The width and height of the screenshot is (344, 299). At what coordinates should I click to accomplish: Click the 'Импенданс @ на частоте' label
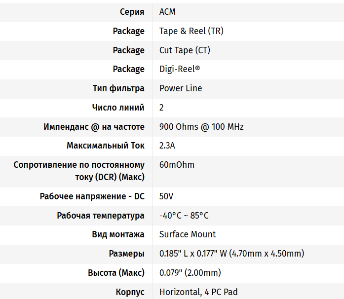pyautogui.click(x=94, y=127)
